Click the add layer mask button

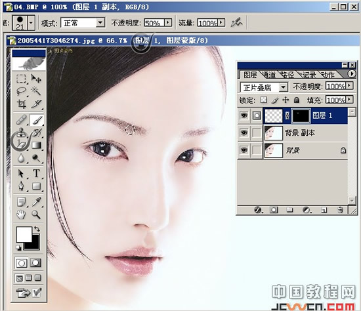274,210
